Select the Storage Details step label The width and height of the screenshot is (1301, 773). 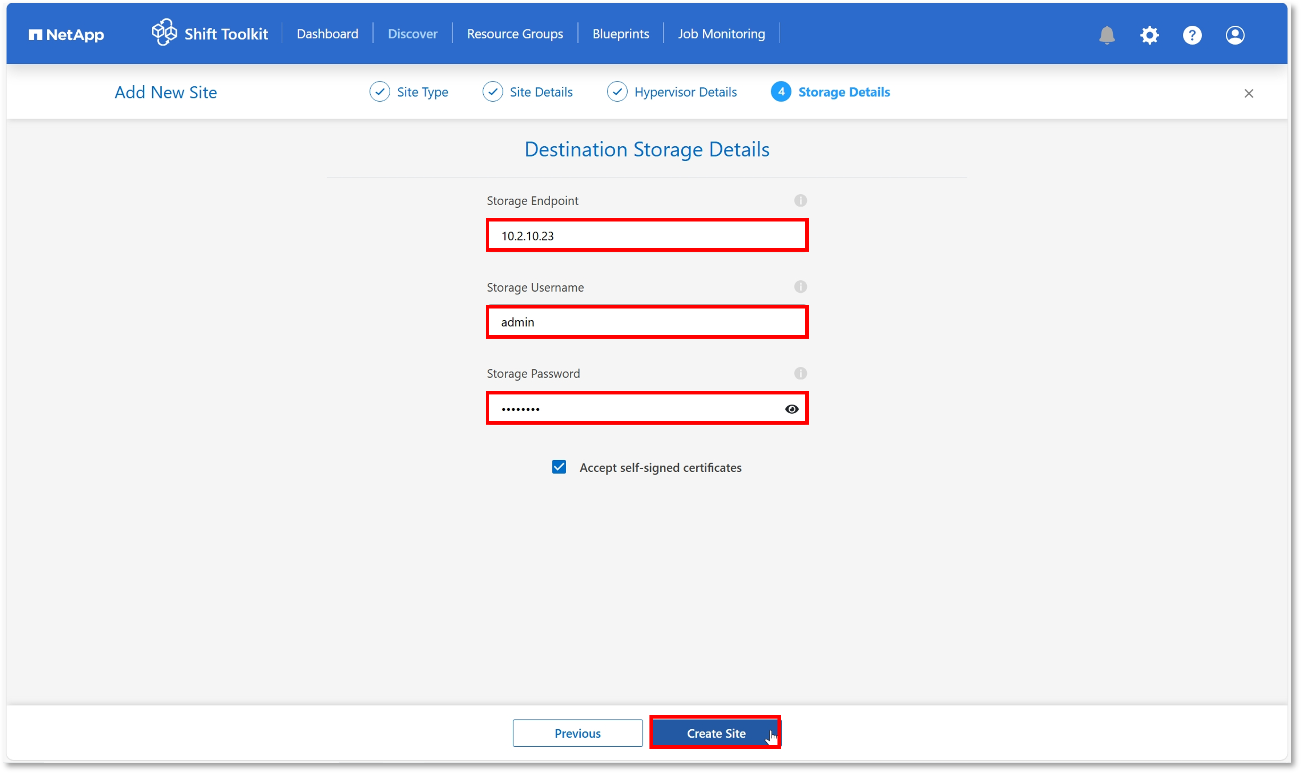click(x=844, y=92)
